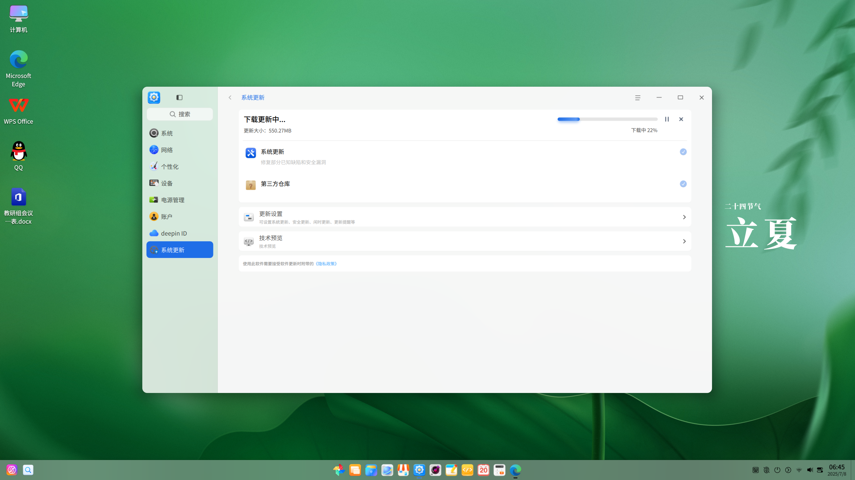Screen dimensions: 855x480
Task: Click the 技术预览 code icon
Action: click(248, 241)
